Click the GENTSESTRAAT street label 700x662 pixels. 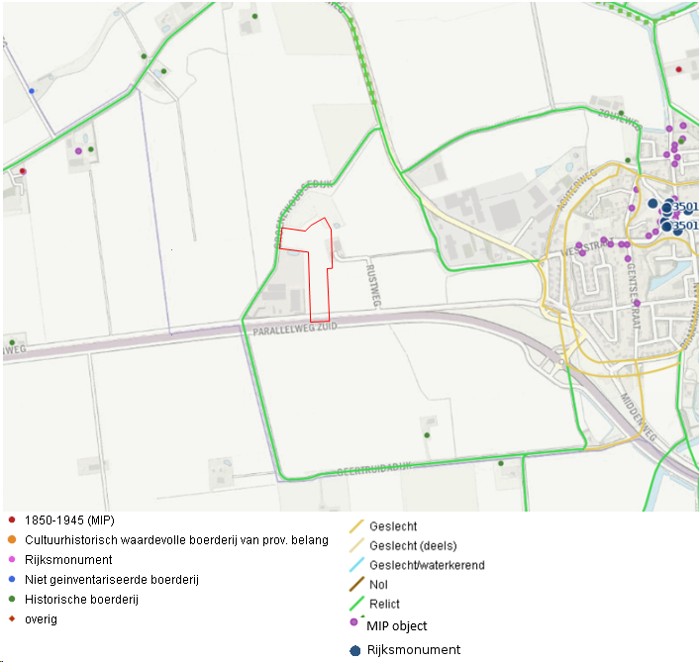(x=634, y=296)
